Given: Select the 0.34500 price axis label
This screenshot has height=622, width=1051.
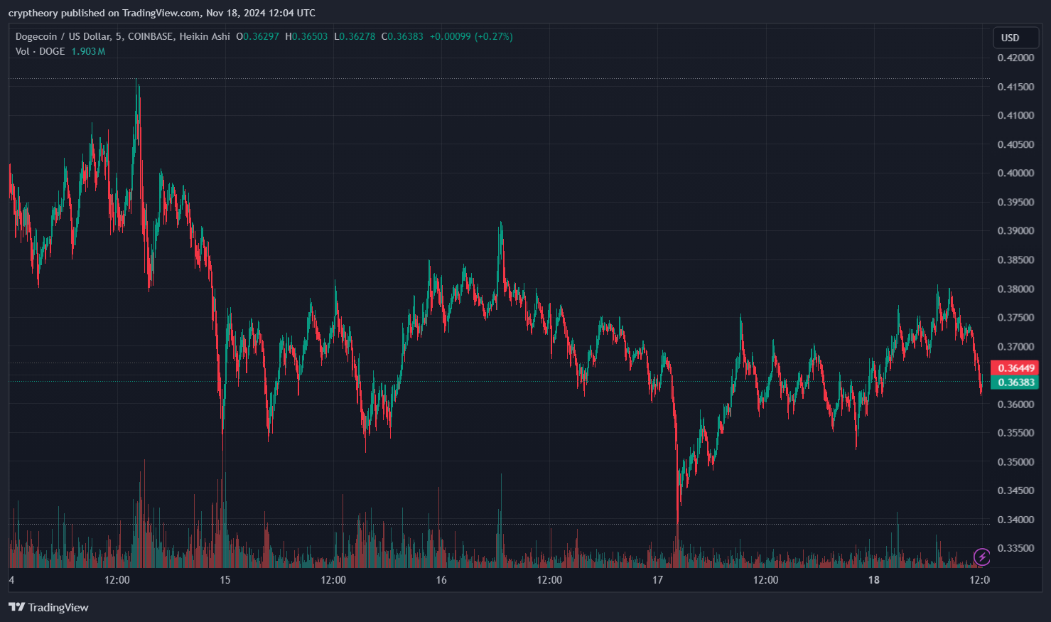Looking at the screenshot, I should pyautogui.click(x=1015, y=490).
